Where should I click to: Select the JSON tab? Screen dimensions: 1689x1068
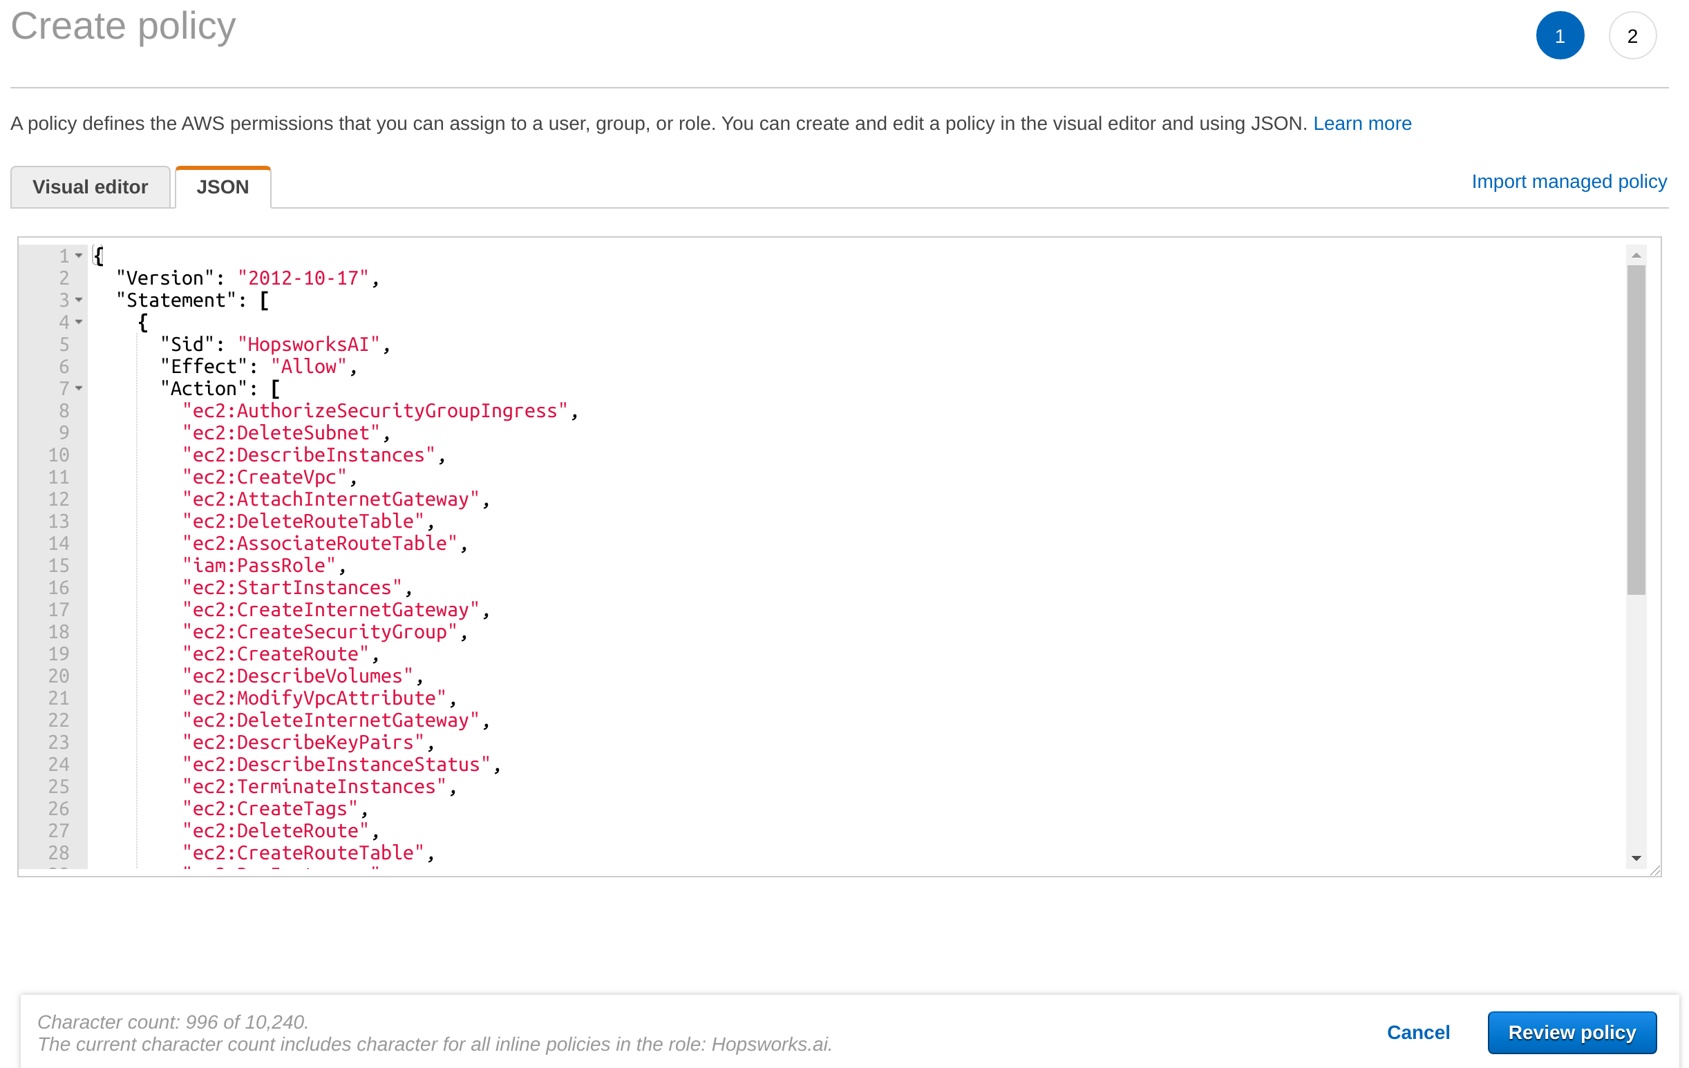point(223,187)
